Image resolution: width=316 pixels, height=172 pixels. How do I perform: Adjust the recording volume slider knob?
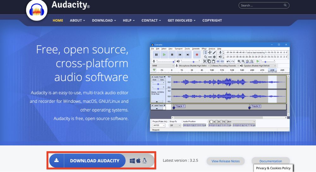point(173,62)
